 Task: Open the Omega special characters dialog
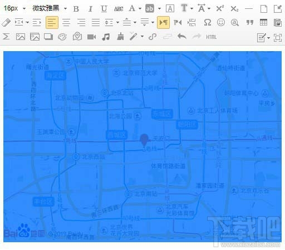click(207, 23)
